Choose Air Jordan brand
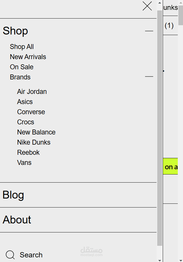This screenshot has width=183, height=262. click(32, 92)
